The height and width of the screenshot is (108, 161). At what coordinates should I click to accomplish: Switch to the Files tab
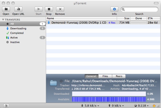[x=105, y=76]
